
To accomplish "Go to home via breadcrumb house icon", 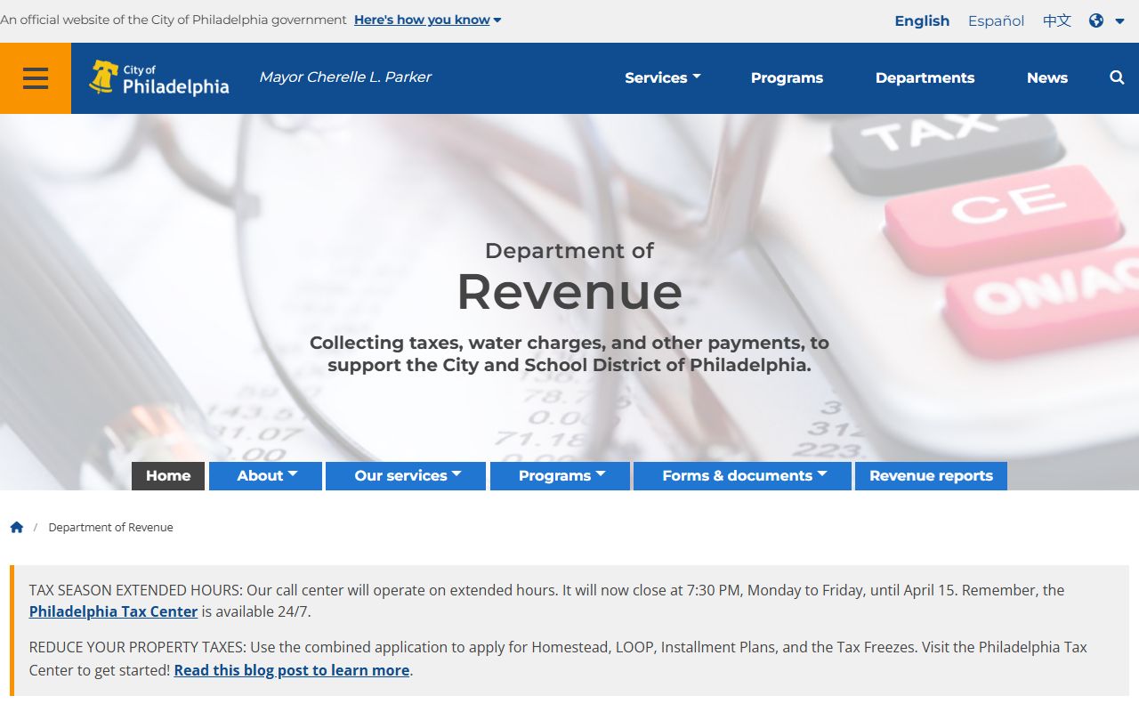I will coord(17,527).
